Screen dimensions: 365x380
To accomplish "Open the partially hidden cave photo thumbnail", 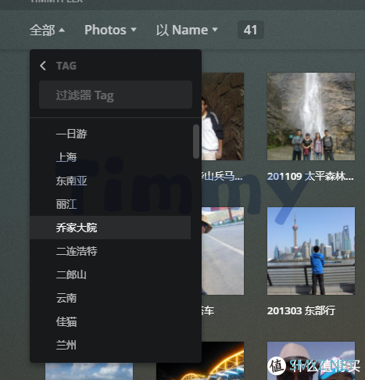I will click(x=223, y=117).
